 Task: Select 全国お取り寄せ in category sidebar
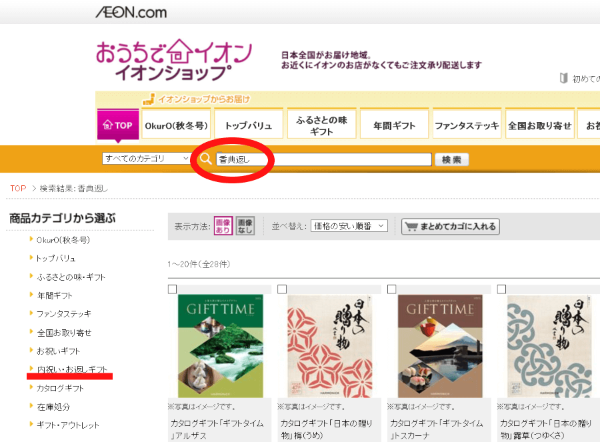click(64, 333)
